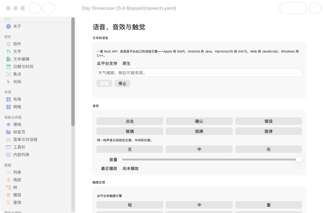Click the 朗读 speak button
The image size is (323, 213).
[104, 83]
